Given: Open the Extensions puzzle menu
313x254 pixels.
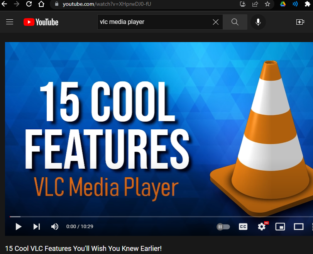Looking at the screenshot, I should pos(308,4).
